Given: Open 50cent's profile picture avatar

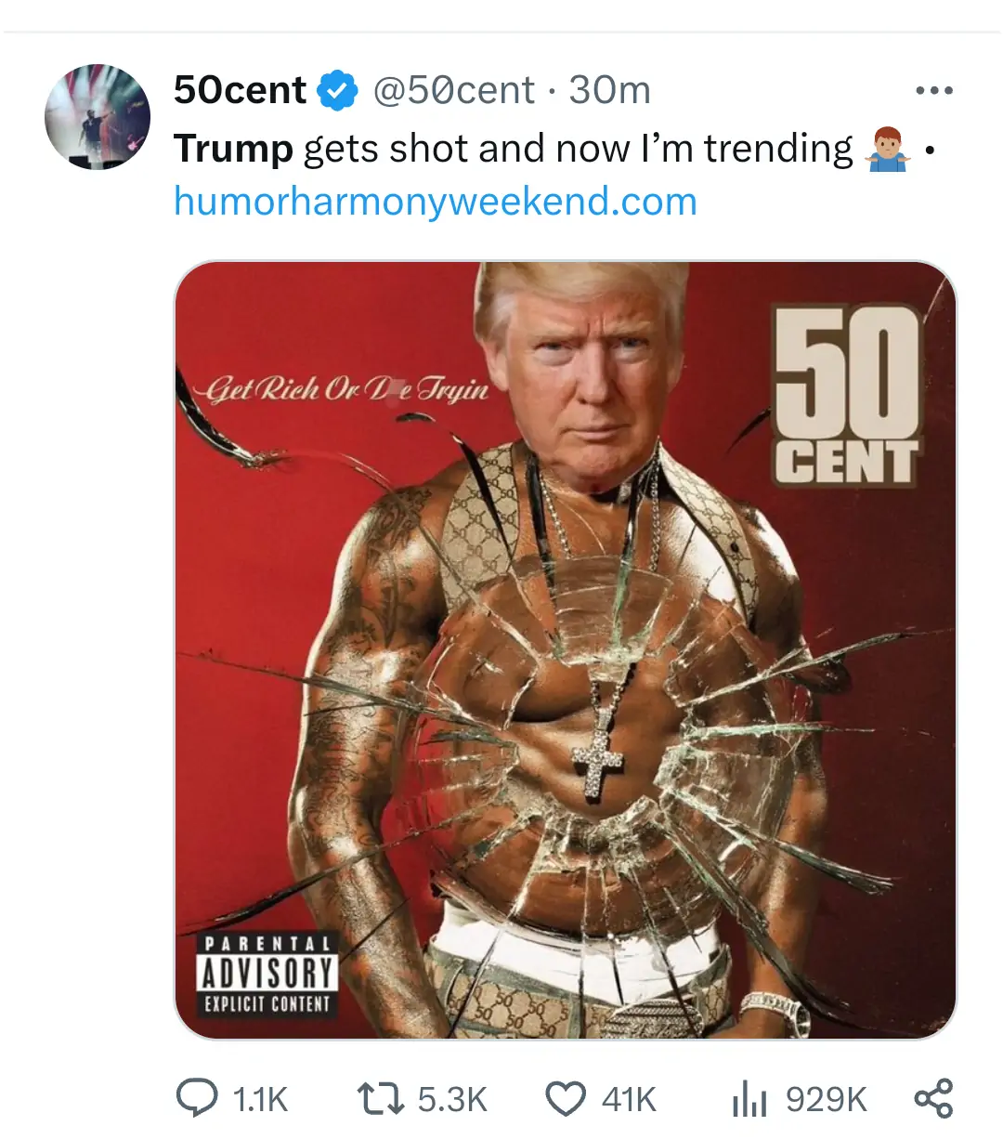Looking at the screenshot, I should coord(98,117).
